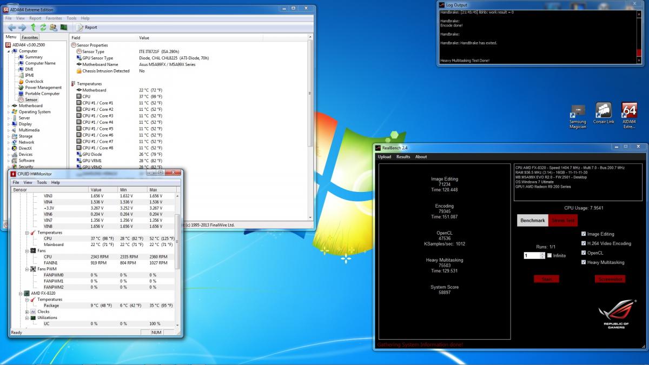This screenshot has width=649, height=365.
Task: Click the Start button in RealBench
Action: pyautogui.click(x=546, y=279)
